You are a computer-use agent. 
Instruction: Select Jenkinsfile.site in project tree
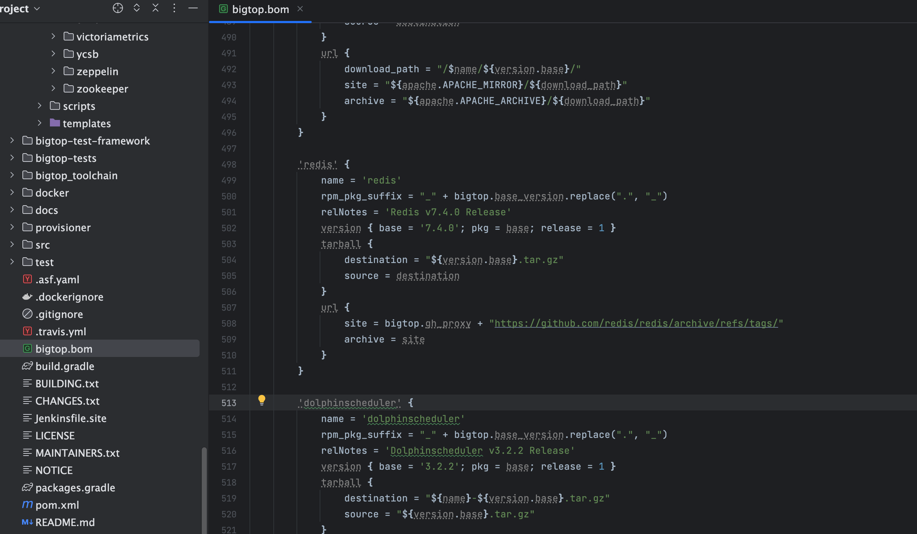click(71, 418)
